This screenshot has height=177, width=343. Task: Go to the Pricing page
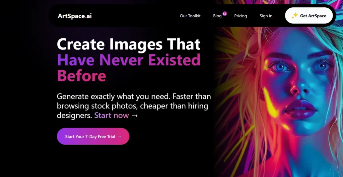[x=241, y=16]
